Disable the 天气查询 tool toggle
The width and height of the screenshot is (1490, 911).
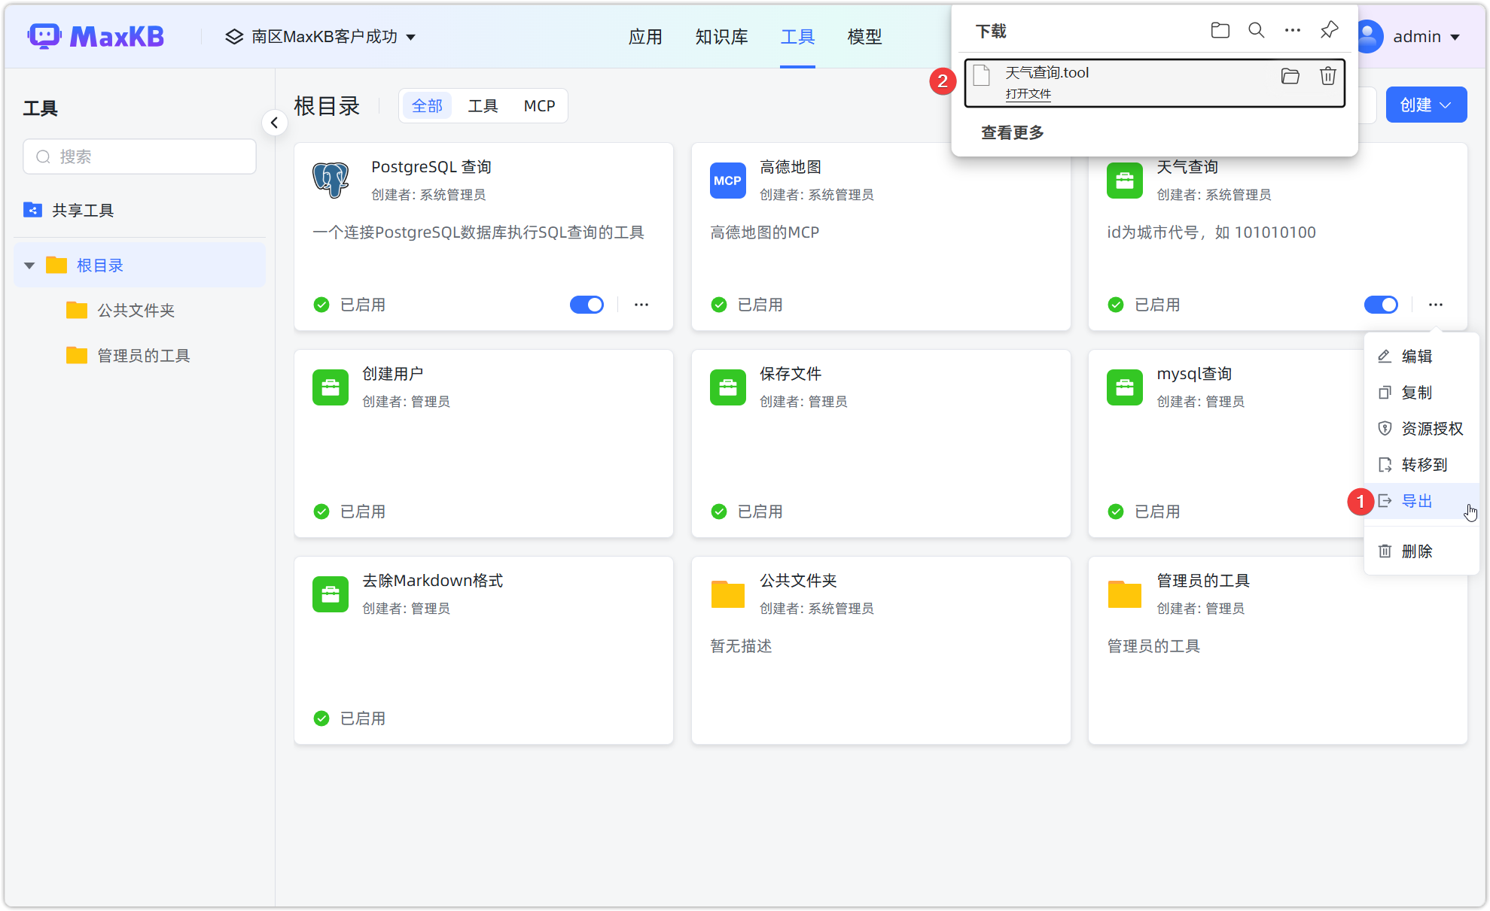click(x=1381, y=305)
